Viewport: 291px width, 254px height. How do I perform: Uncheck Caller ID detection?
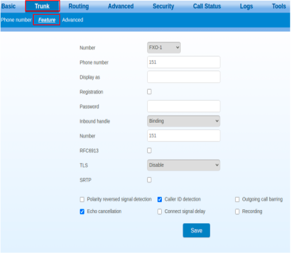click(x=160, y=200)
